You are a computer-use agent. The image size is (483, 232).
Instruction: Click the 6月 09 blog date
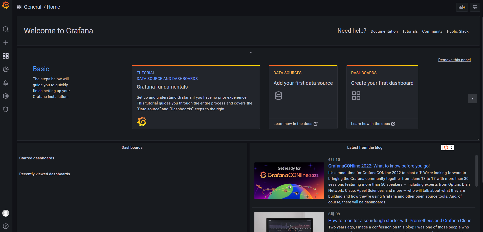[334, 214]
